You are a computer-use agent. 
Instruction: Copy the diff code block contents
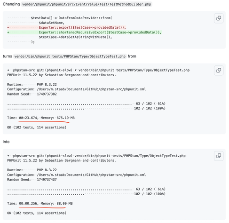pos(219,18)
